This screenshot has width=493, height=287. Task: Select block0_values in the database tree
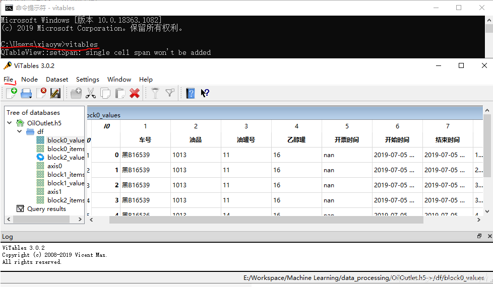point(66,140)
